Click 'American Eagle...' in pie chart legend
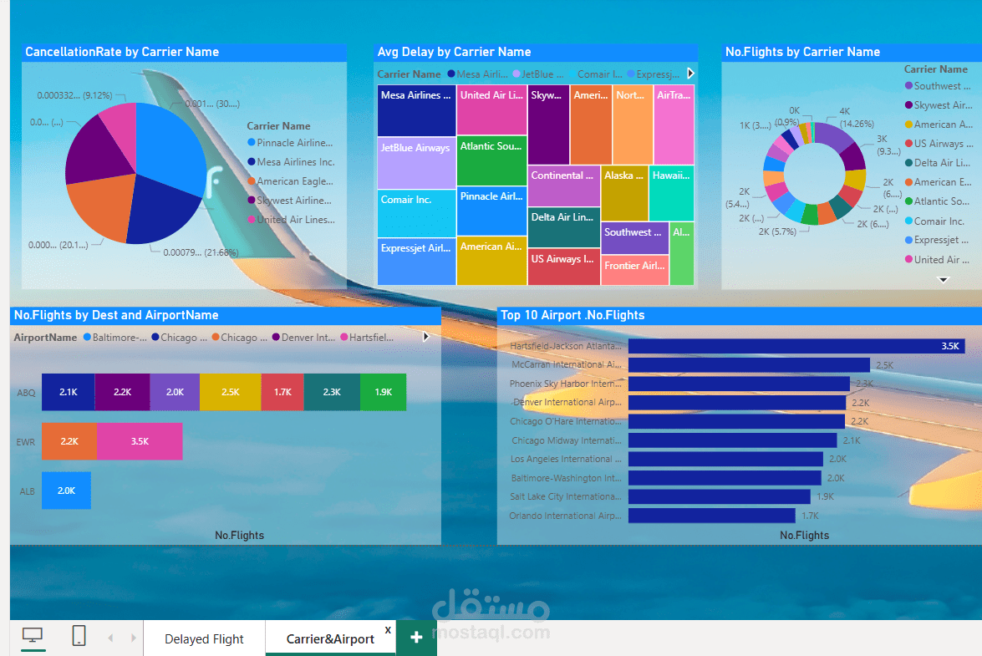The width and height of the screenshot is (982, 656). [x=295, y=181]
